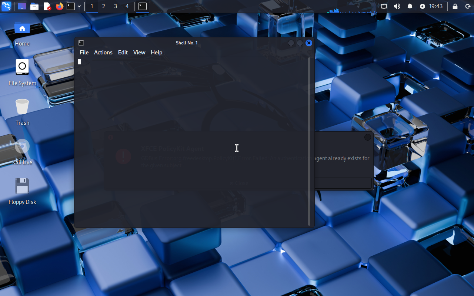Close the PolicyKit Agent error dialog titlebar button
Image resolution: width=474 pixels, height=296 pixels.
[x=368, y=137]
